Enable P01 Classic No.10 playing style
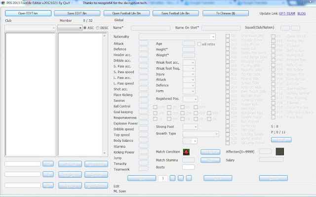Screen dimensions: 316x197 pyautogui.click(x=273, y=37)
